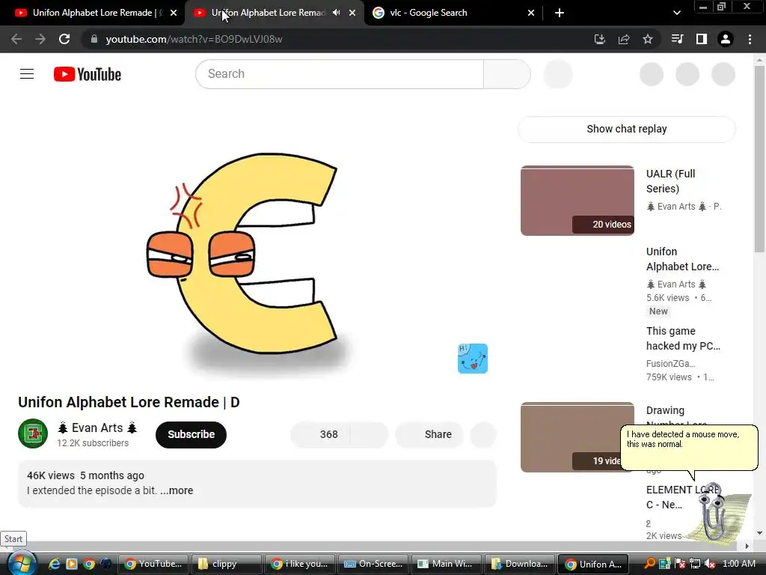The width and height of the screenshot is (766, 575).
Task: Click the address bar URL
Action: (x=194, y=39)
